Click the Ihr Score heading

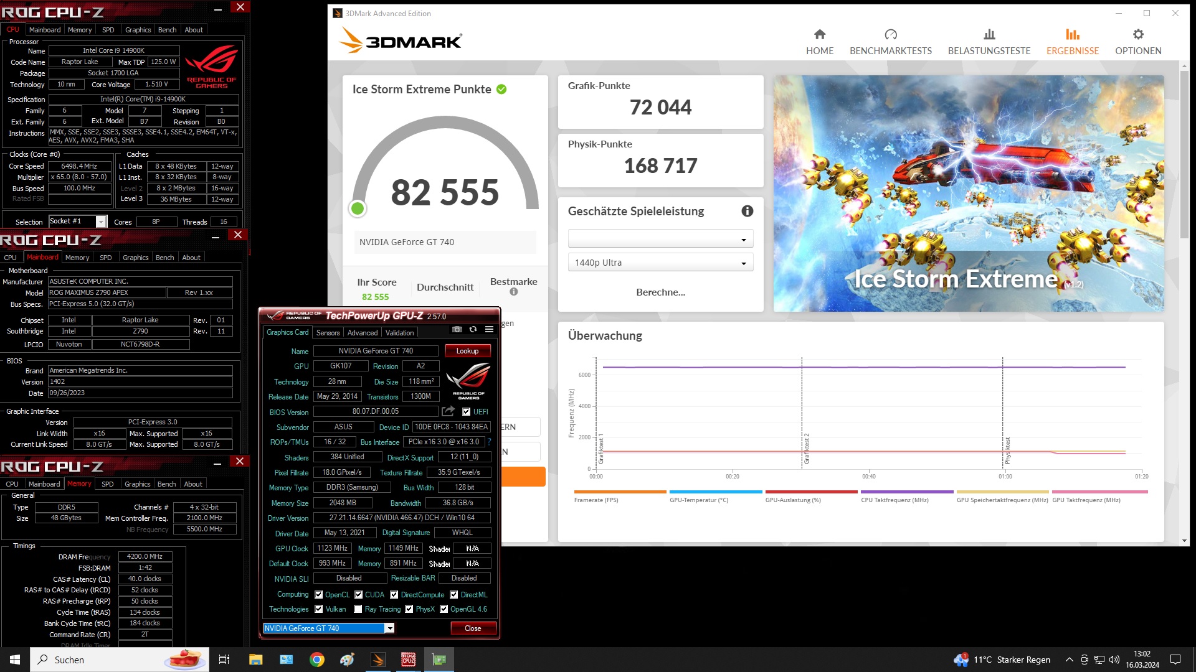tap(377, 282)
